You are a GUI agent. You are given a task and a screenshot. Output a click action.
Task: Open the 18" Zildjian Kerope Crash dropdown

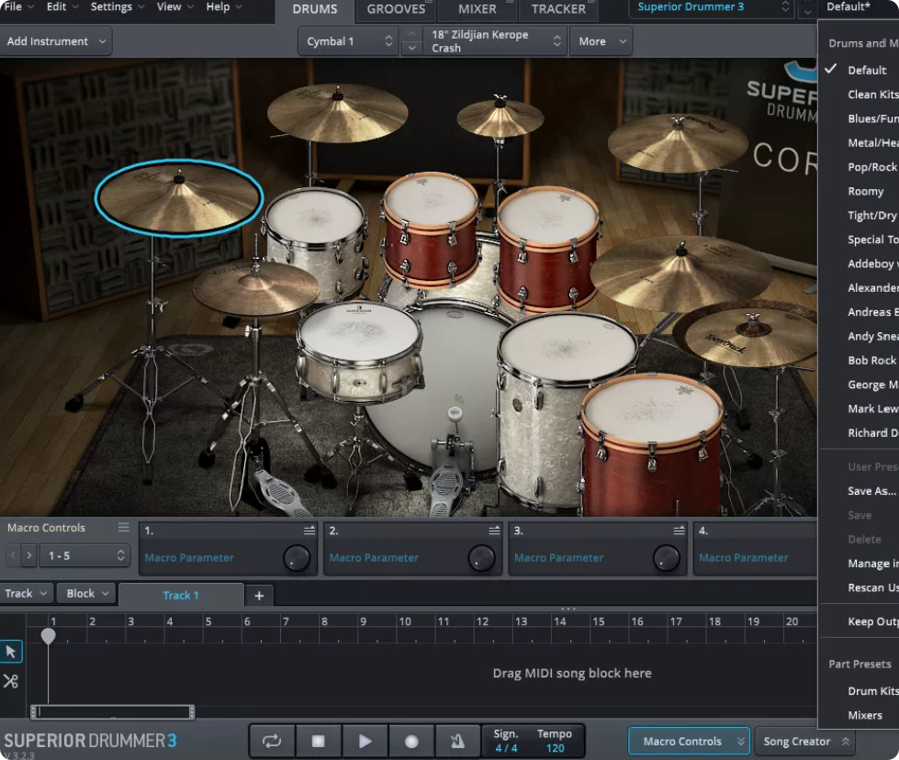coord(495,41)
